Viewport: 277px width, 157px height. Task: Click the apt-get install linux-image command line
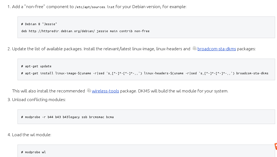(x=145, y=73)
